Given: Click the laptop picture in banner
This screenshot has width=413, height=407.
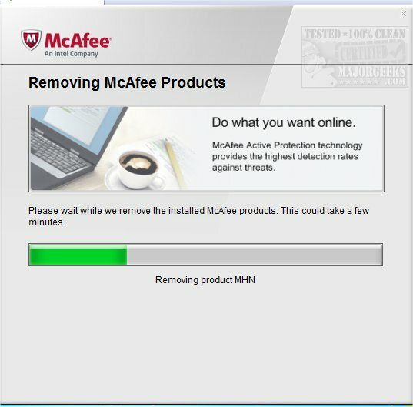Looking at the screenshot, I should coord(76,148).
